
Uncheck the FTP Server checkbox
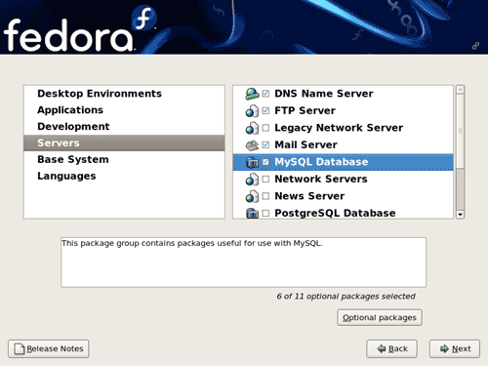tap(265, 110)
